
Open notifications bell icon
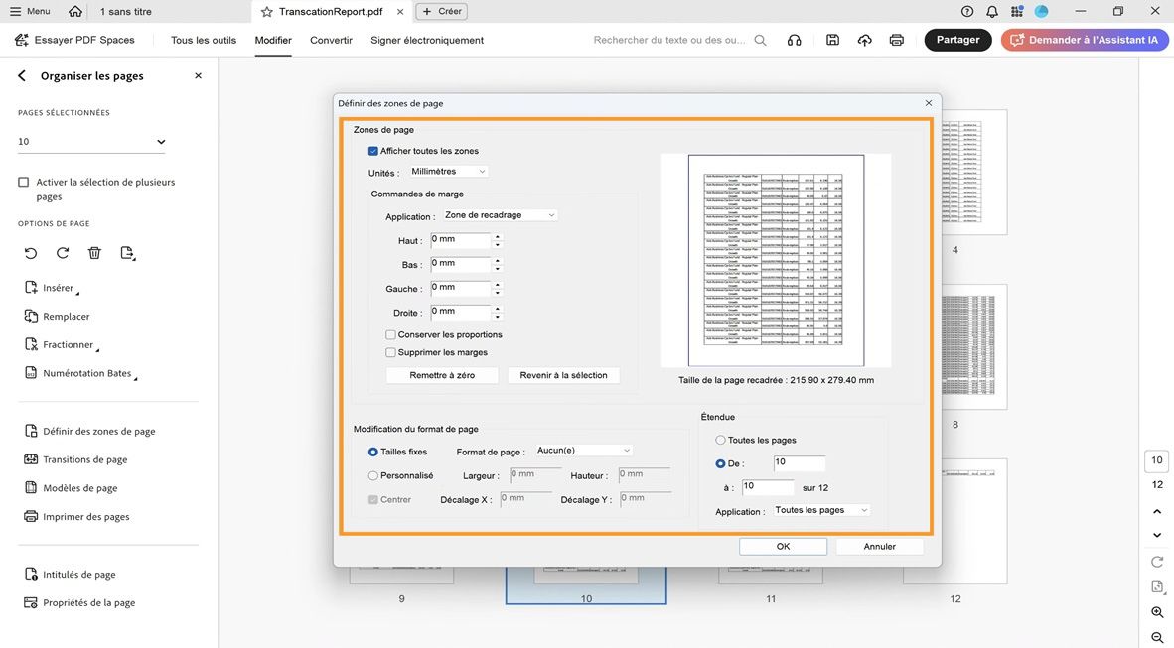(992, 11)
